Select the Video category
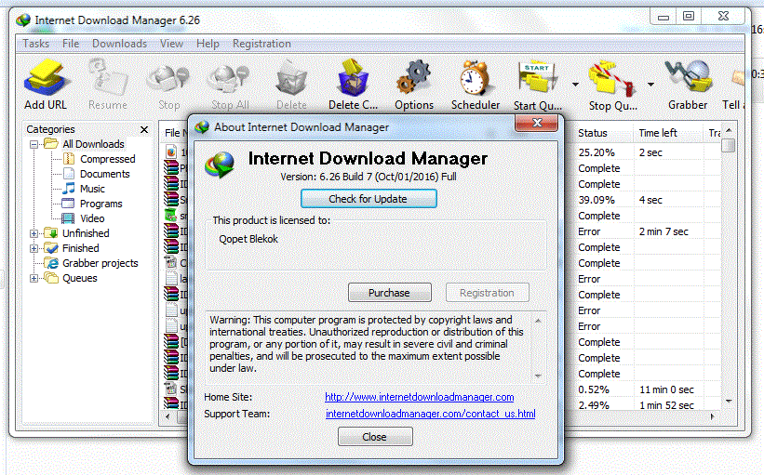The height and width of the screenshot is (475, 764). click(x=92, y=218)
